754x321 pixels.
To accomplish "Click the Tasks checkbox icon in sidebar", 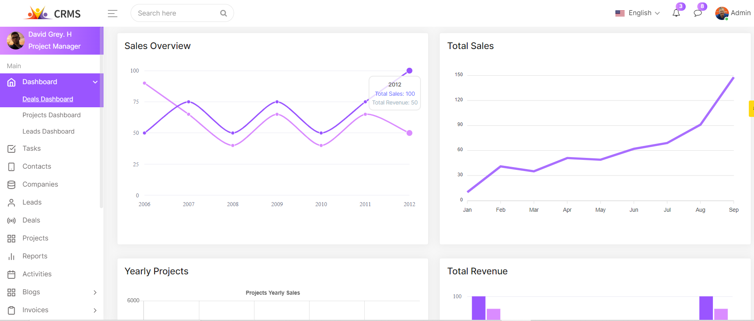I will [12, 149].
